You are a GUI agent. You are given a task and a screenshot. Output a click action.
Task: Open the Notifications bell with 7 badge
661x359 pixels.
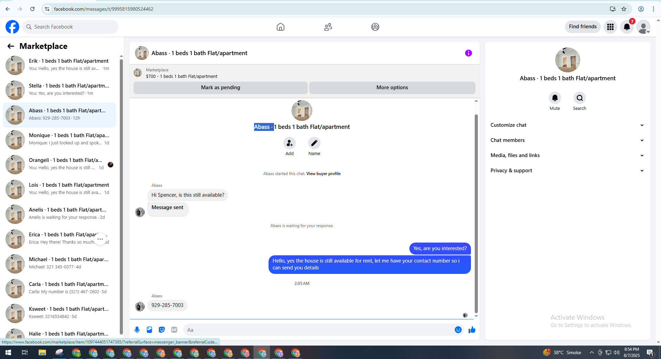pos(627,27)
